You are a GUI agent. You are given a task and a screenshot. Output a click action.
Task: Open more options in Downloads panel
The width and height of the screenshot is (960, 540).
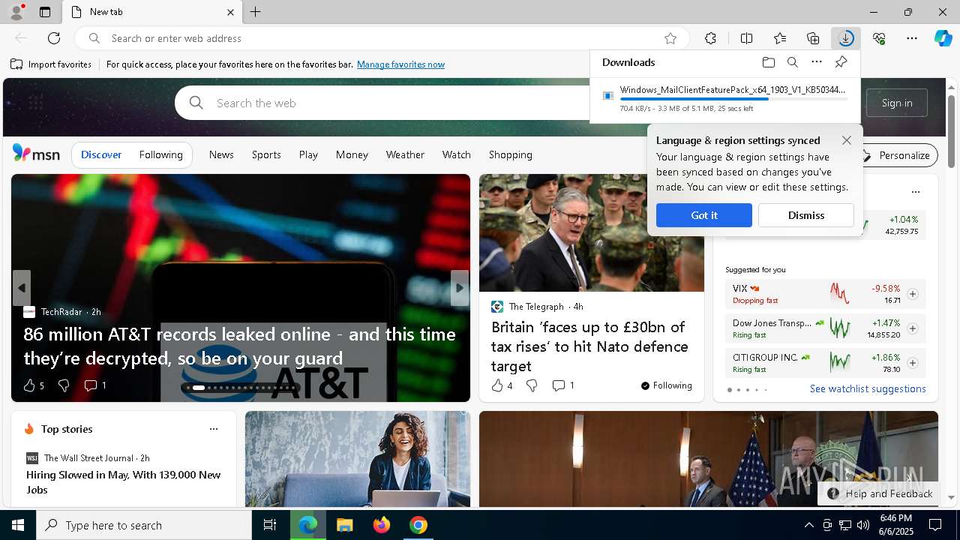pos(817,62)
